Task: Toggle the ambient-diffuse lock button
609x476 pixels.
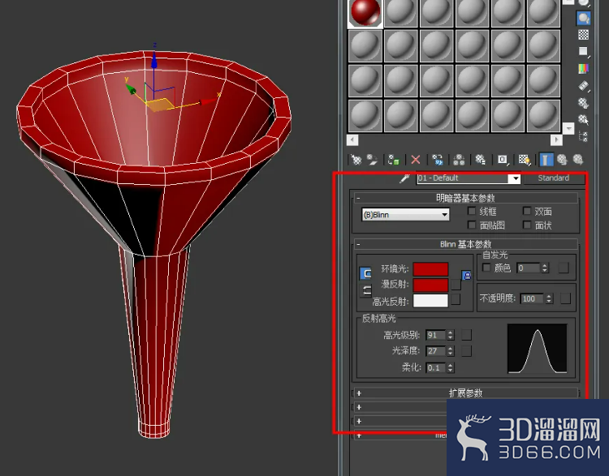Action: pos(366,273)
